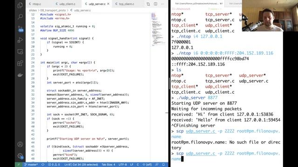Click the first udp_server.c link in terminal
Image resolution: width=298 pixels, height=167 pixels.
201,131
